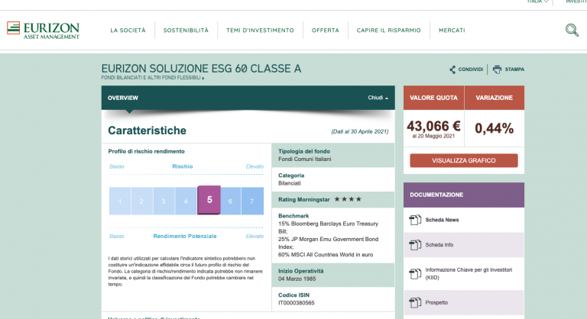Open Scheda Info link

point(439,245)
